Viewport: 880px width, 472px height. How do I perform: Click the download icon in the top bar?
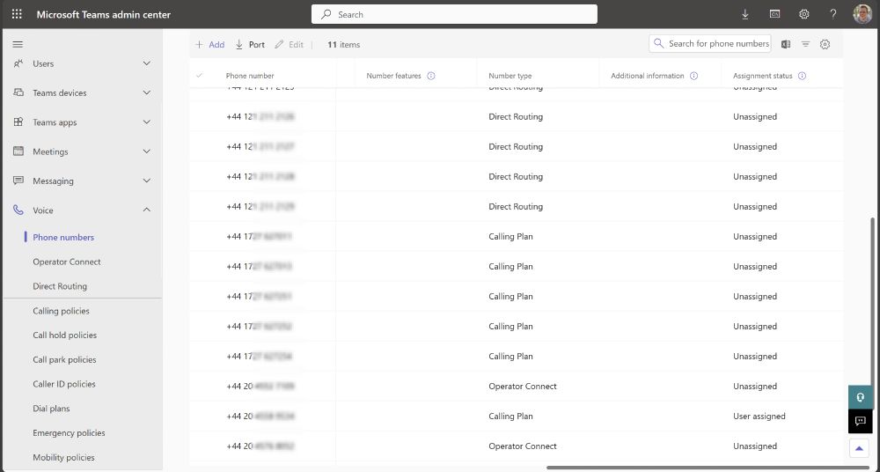(745, 15)
